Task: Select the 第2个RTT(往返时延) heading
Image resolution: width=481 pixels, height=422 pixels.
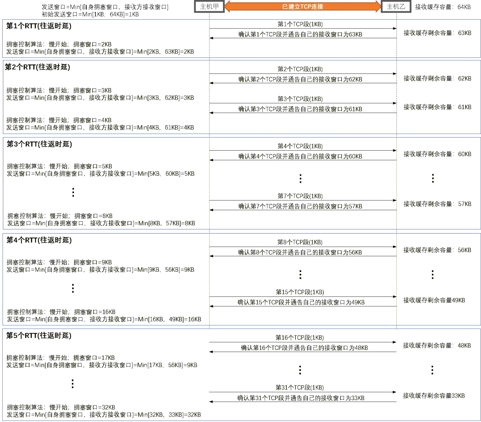Action: point(37,67)
